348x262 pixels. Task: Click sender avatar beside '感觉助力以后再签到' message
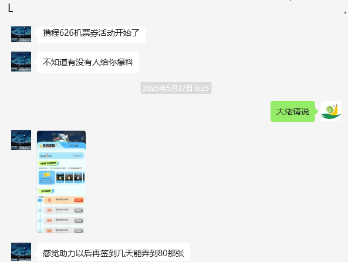[21, 252]
